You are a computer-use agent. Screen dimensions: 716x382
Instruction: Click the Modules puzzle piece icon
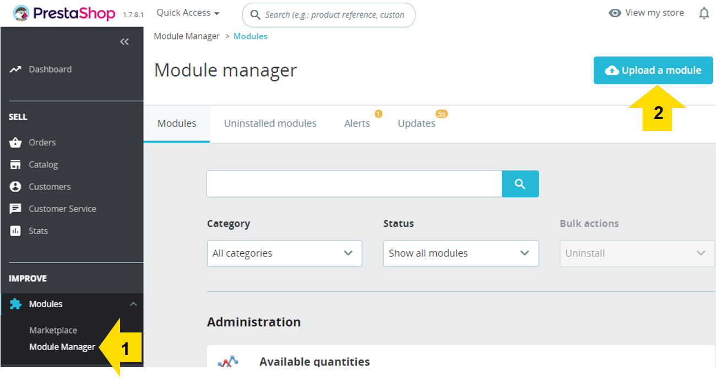point(15,304)
